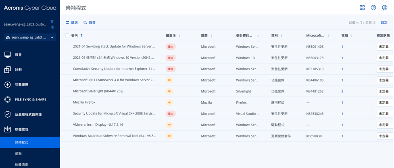Image resolution: width=394 pixels, height=168 pixels.
Task: Select Microsoft Silverlight (KB4481252) patch name
Action: [98, 91]
